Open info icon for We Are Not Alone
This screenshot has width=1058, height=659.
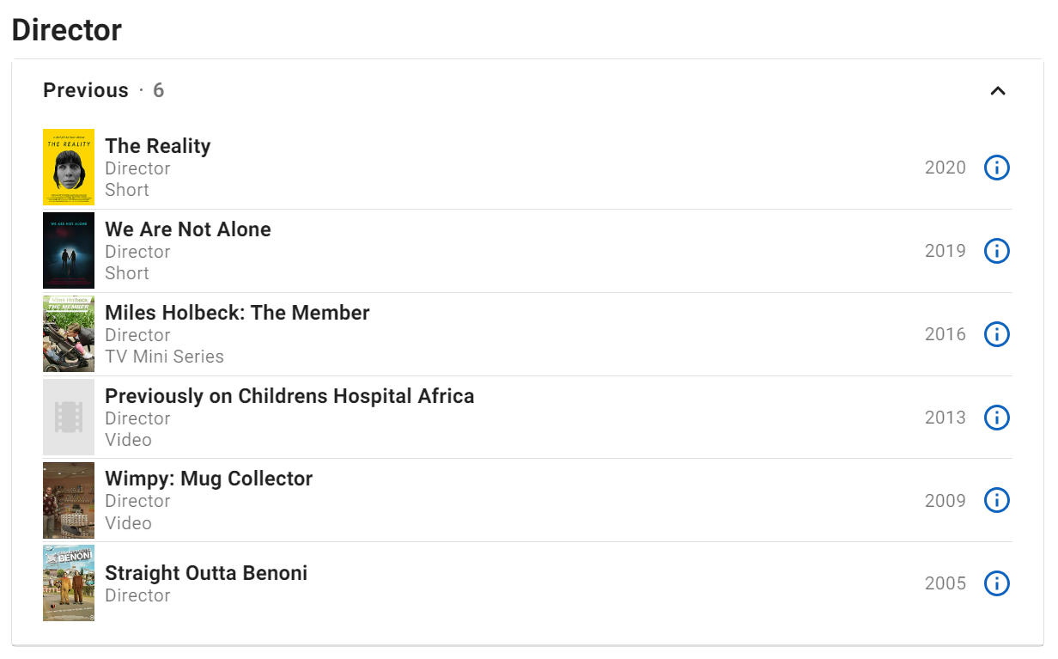(996, 251)
